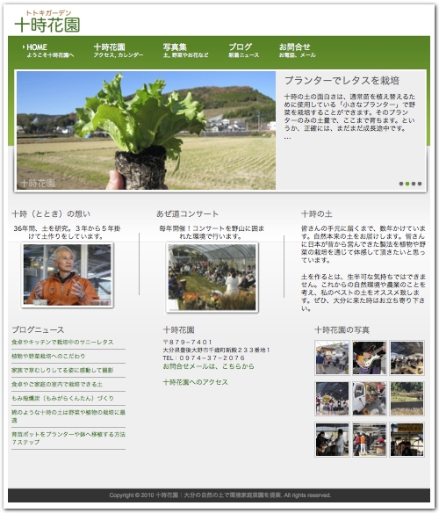Open blog post もみ殻燻炭づくり
Viewport: 439px width, 513px height.
tap(62, 398)
